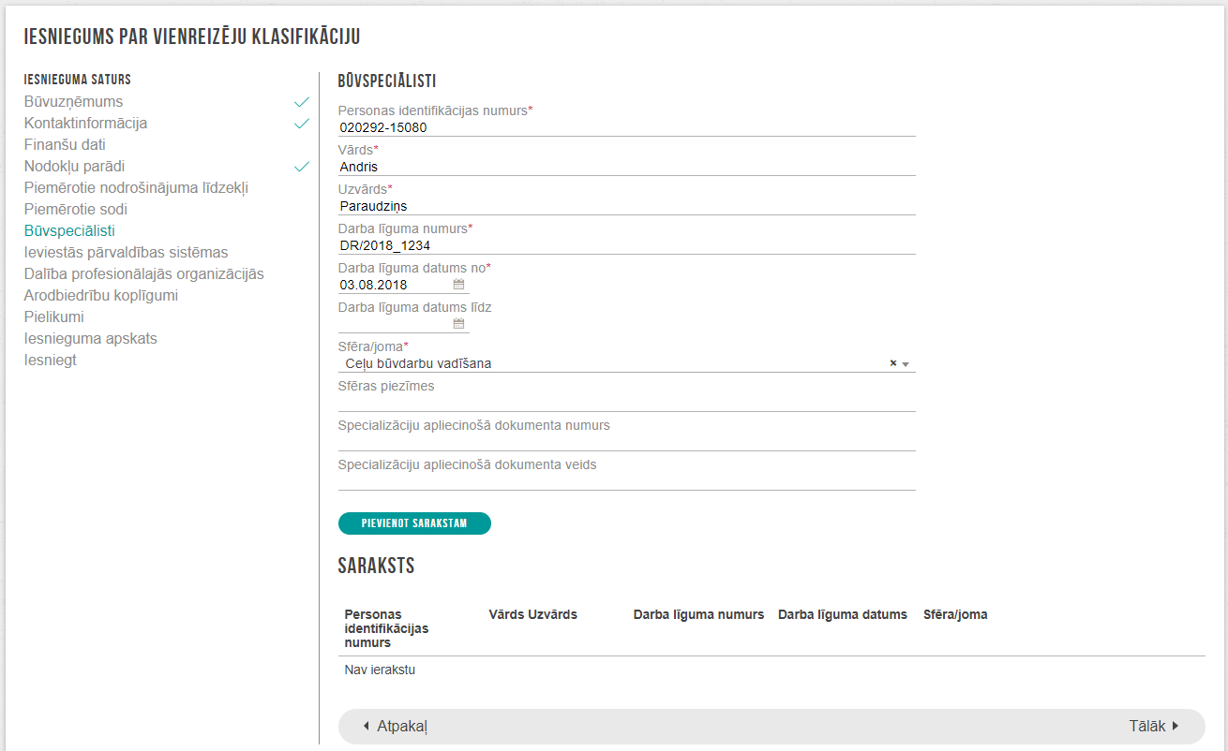Screen dimensions: 1228x751
Task: Click Personas identifikācijas numurs table column header
Action: tap(387, 628)
